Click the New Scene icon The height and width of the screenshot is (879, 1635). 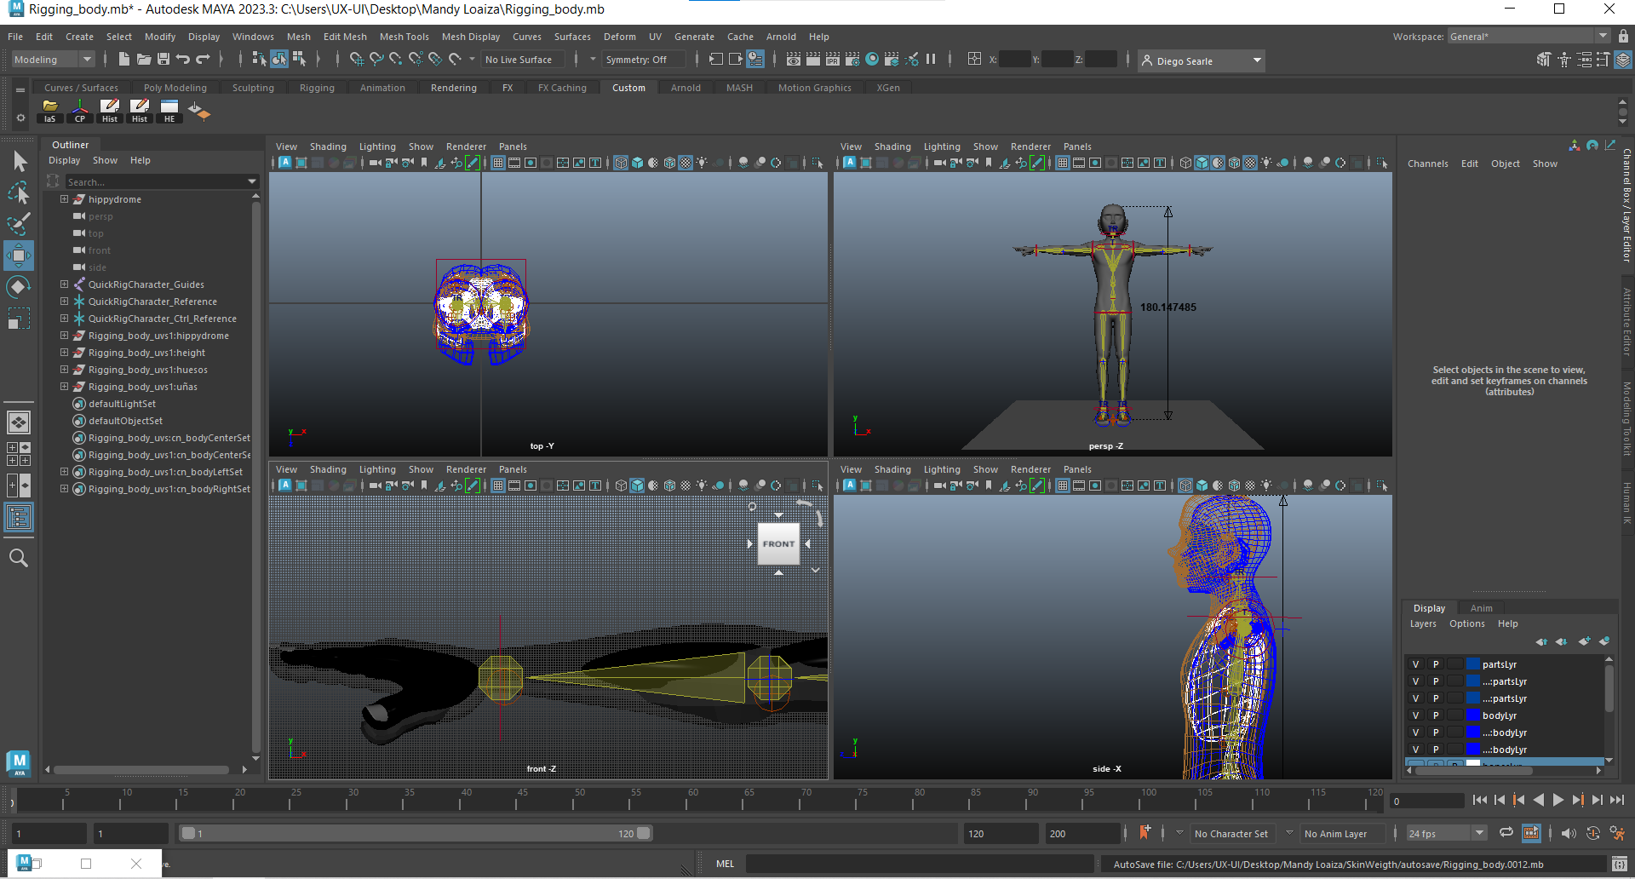pos(124,60)
